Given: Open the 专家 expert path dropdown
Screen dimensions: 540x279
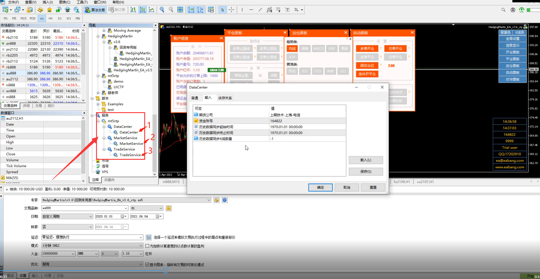Looking at the screenshot, I should (209, 200).
